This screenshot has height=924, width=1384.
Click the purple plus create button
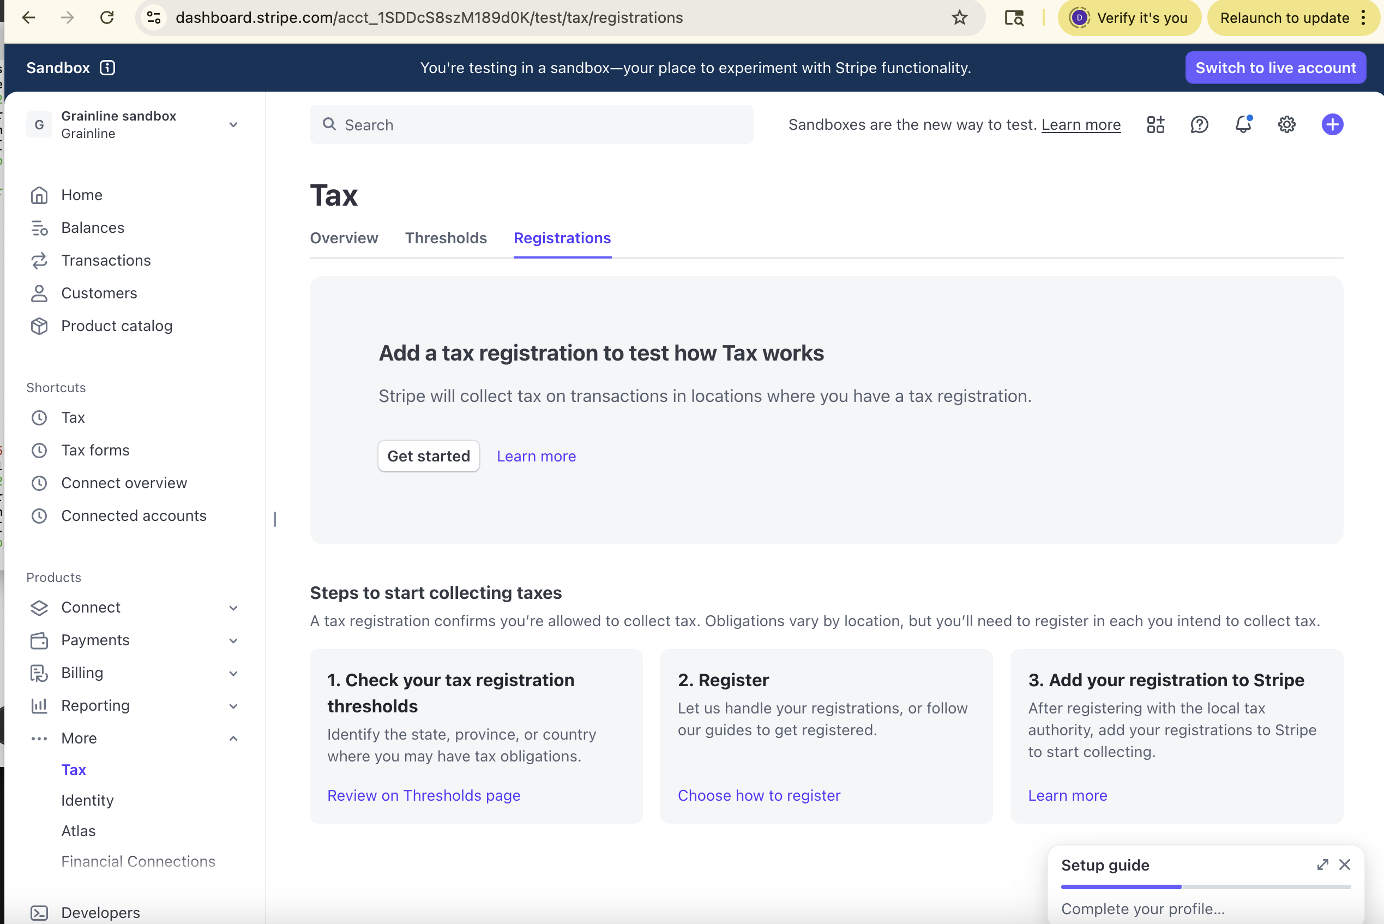(x=1332, y=124)
